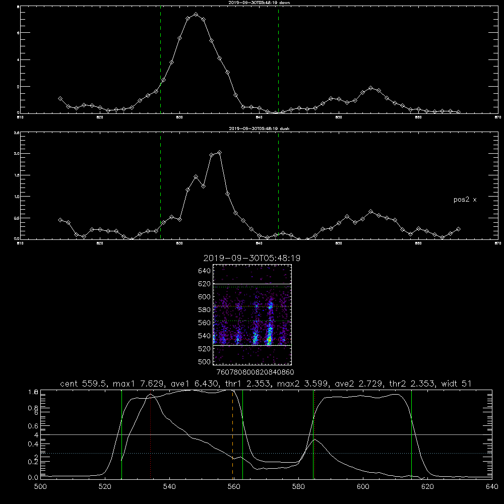The width and height of the screenshot is (504, 504).
Task: Click the 560 label on heatmap y-axis
Action: pos(205,323)
